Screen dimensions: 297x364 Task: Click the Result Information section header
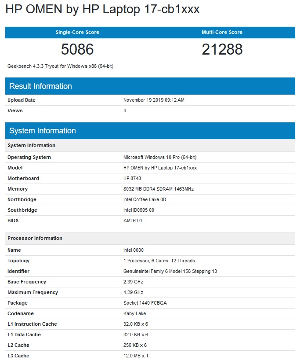(x=150, y=86)
